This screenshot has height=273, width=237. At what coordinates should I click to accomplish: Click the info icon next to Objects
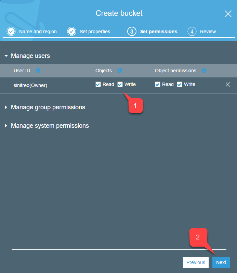pyautogui.click(x=120, y=71)
